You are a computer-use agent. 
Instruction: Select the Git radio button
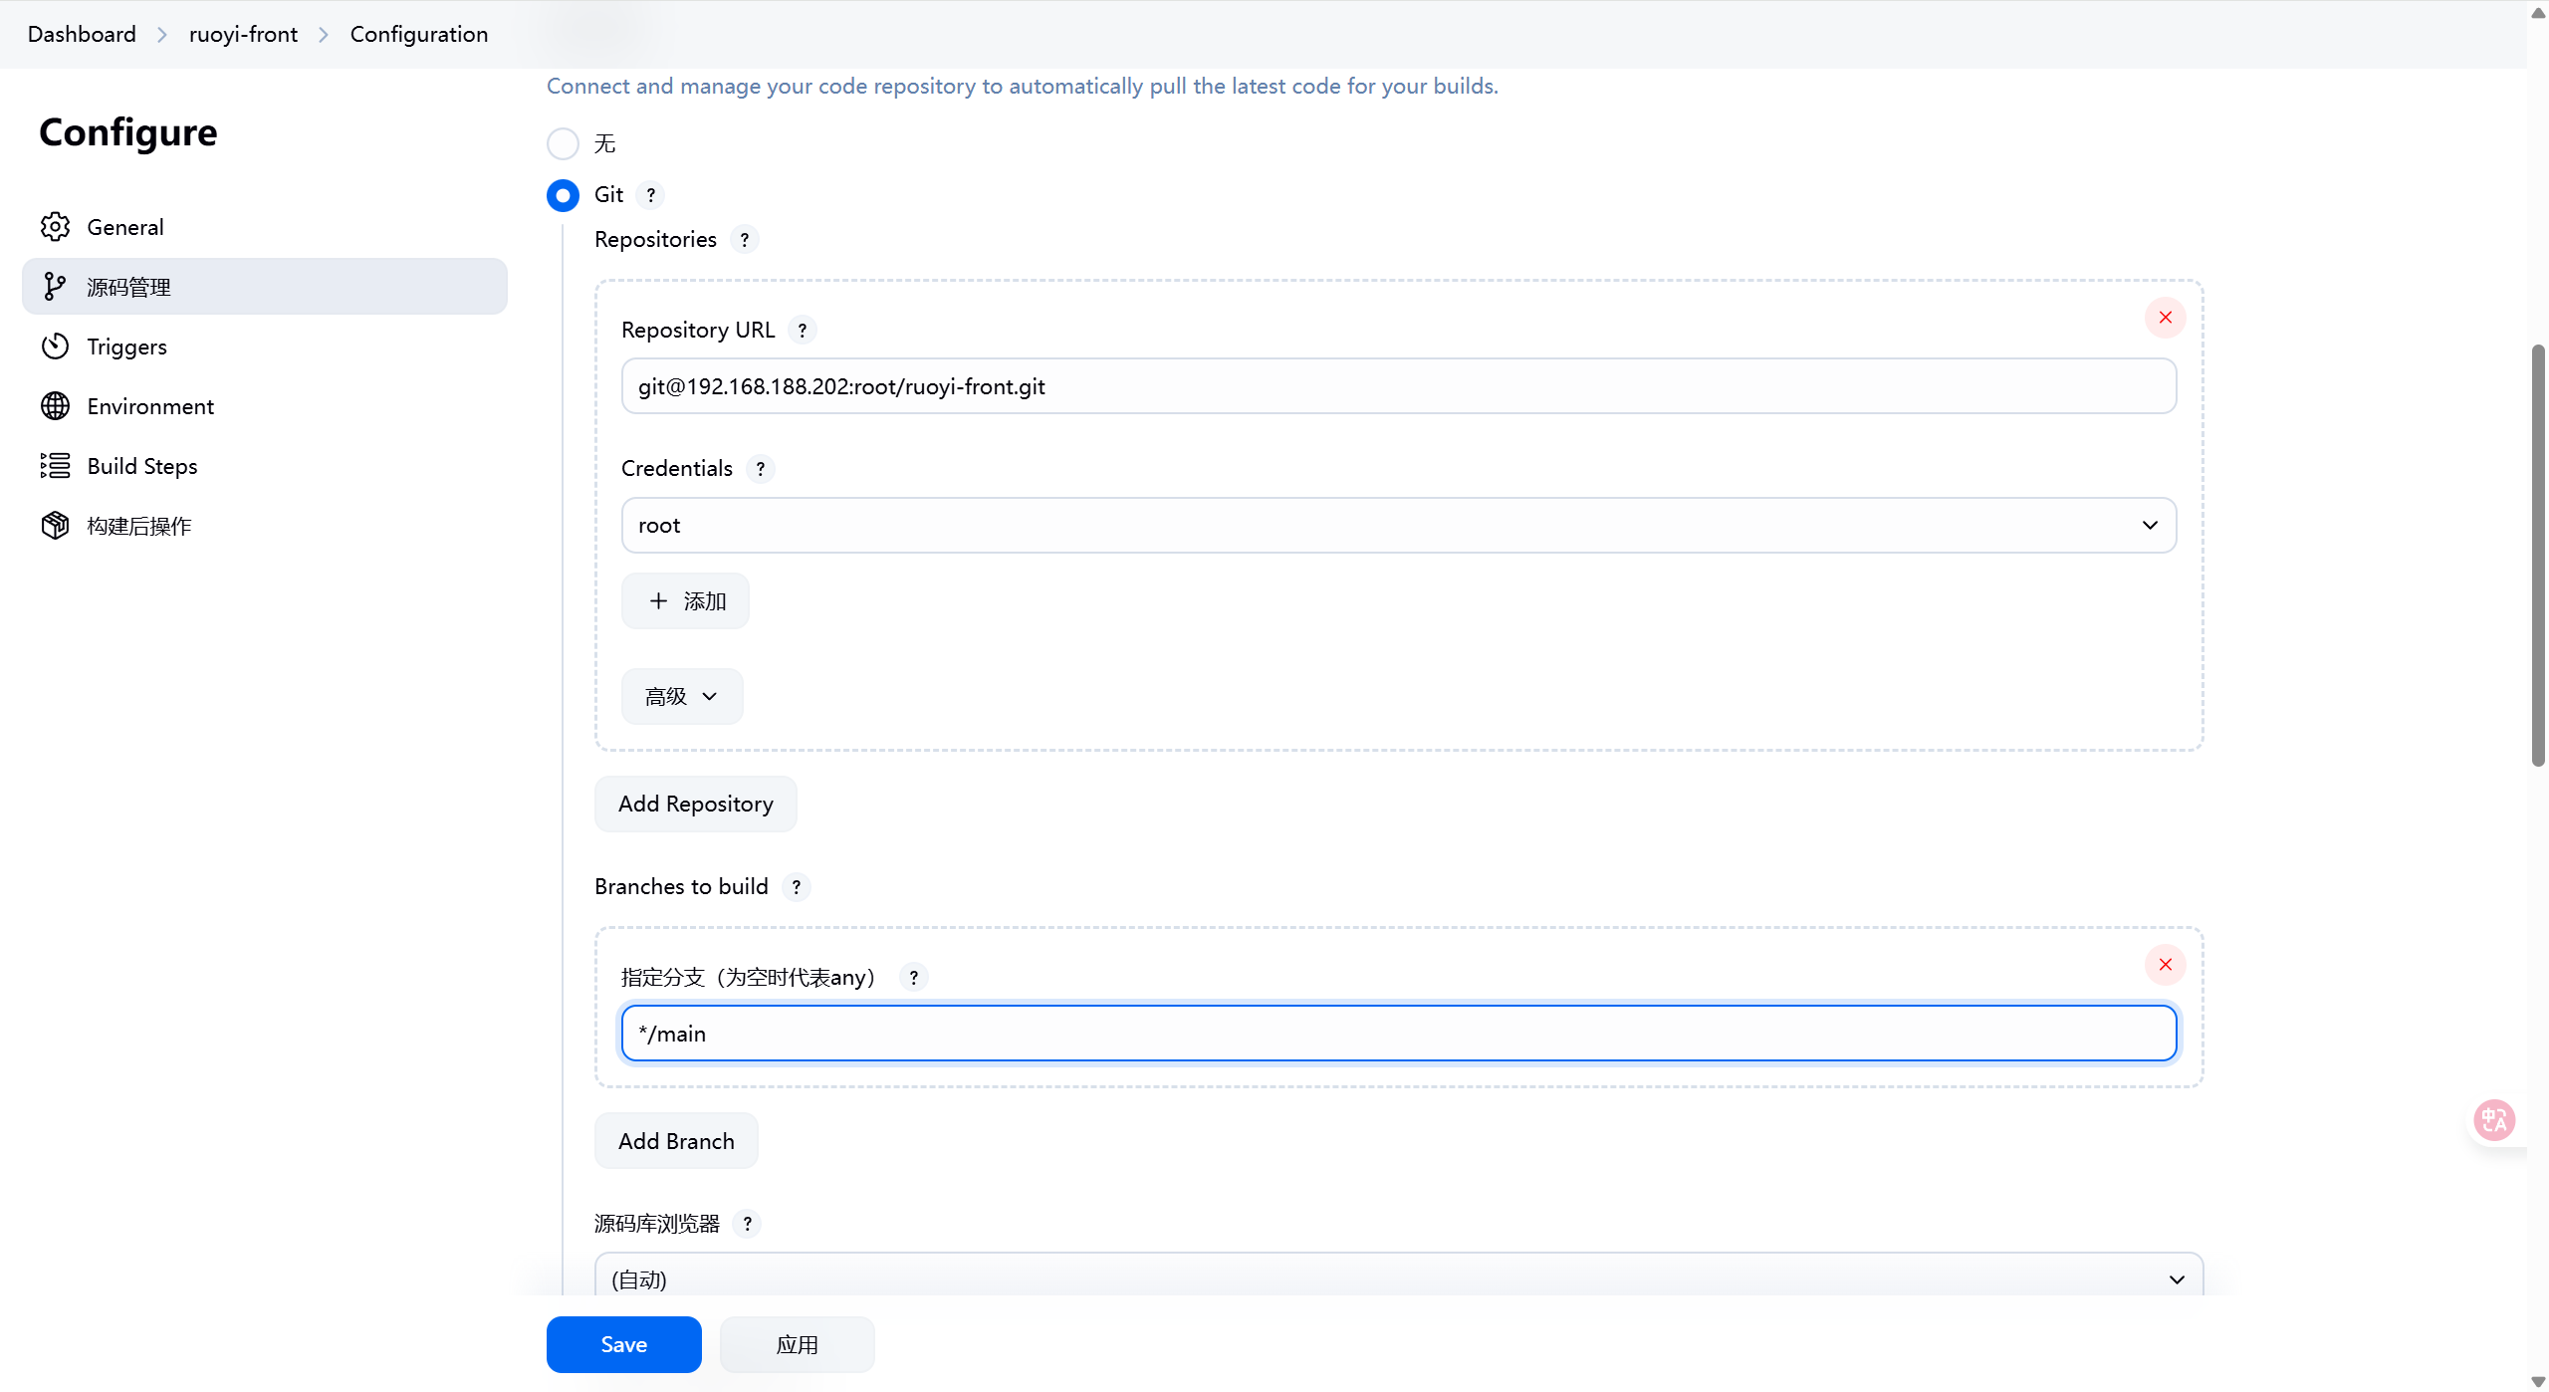563,195
